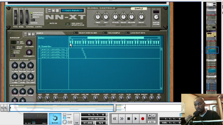Toggle Blocks mode in transport
Image resolution: width=223 pixels, height=125 pixels.
click(x=55, y=119)
